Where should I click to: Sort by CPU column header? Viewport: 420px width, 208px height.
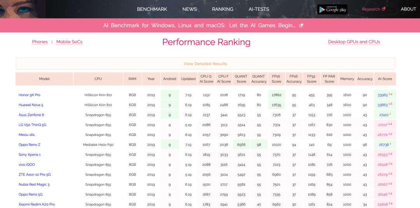click(98, 79)
